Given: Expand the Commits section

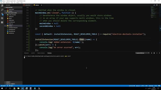Looking at the screenshot, I should click(13, 82).
